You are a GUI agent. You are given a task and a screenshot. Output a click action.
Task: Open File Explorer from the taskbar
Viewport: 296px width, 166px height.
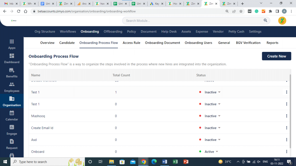point(112,162)
